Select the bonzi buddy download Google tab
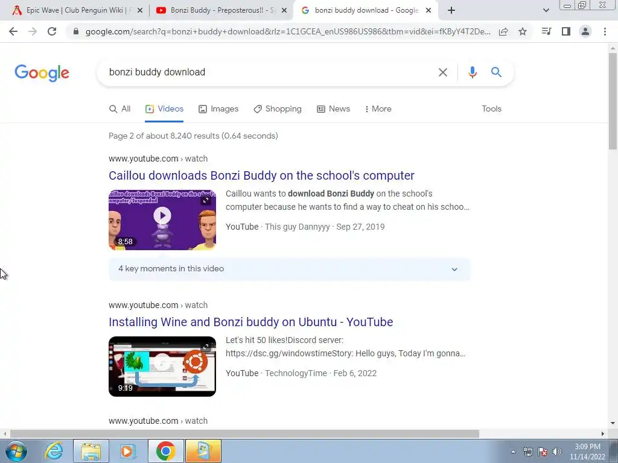 coord(365,11)
